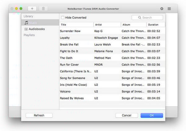The width and height of the screenshot is (186, 131).
Task: Click the search magnifier icon
Action: pyautogui.click(x=139, y=18)
